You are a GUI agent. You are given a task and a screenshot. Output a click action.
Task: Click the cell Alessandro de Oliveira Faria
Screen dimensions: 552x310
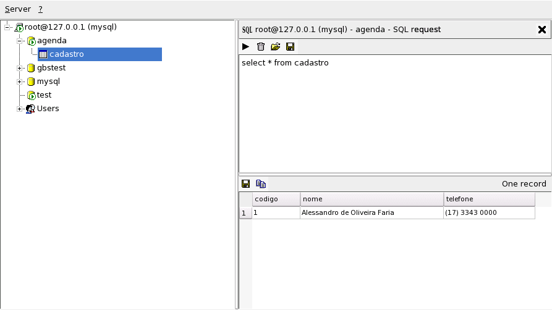(372, 212)
